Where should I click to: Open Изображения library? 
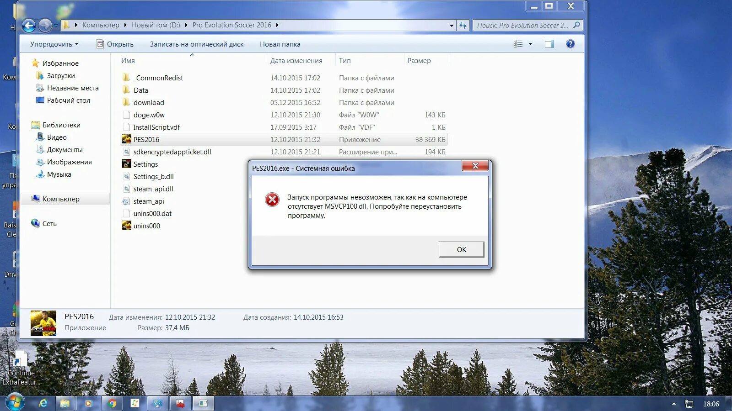point(69,162)
